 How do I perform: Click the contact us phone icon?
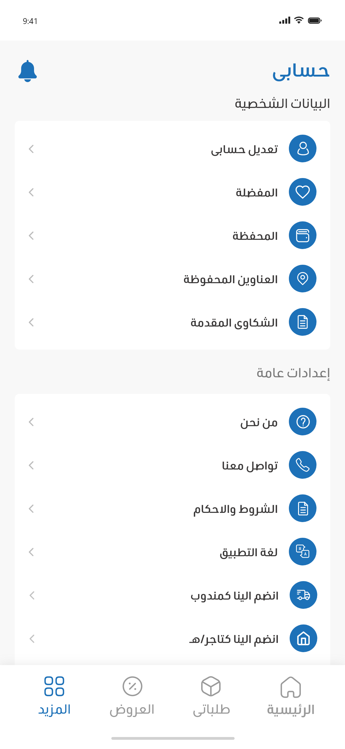(x=302, y=465)
